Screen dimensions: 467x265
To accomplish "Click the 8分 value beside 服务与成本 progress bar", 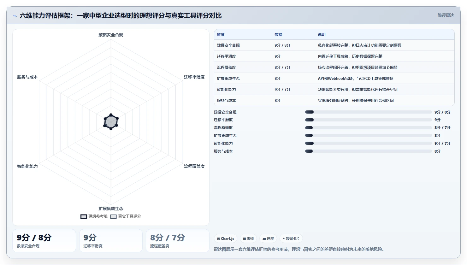I will (x=437, y=151).
